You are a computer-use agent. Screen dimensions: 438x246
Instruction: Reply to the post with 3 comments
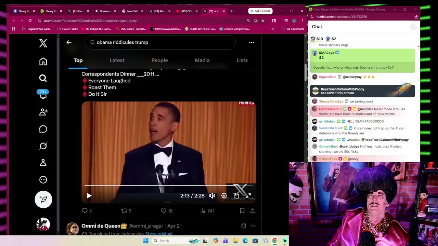(x=87, y=211)
